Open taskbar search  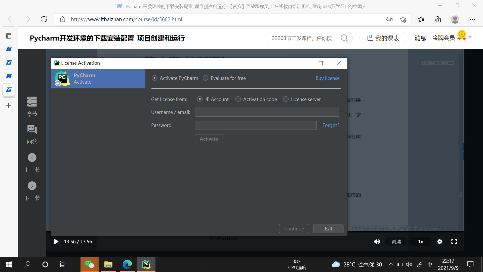27,264
